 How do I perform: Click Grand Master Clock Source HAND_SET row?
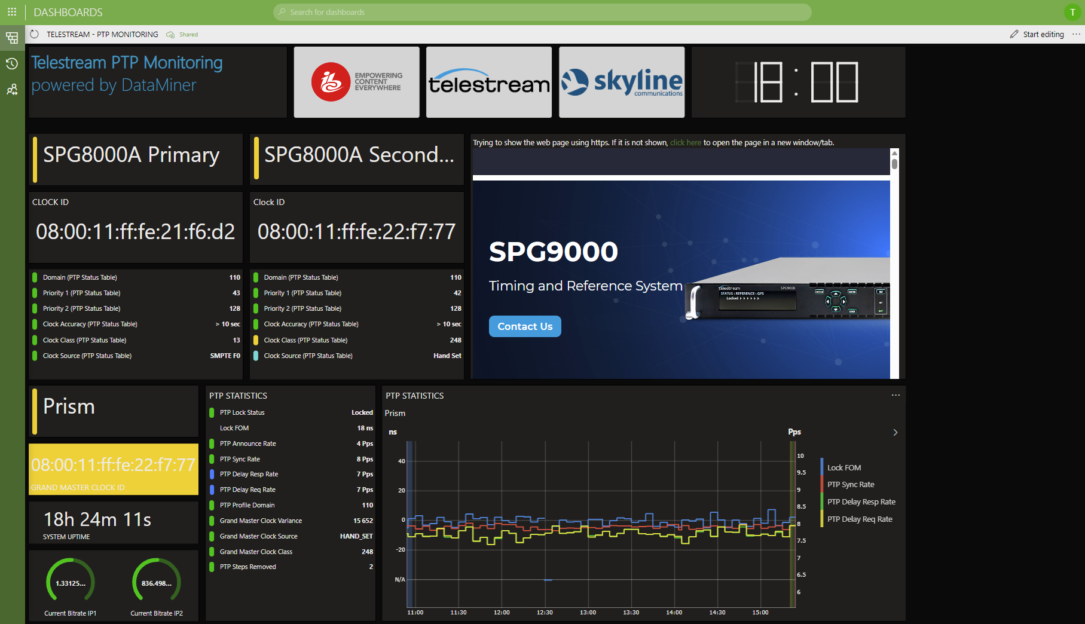291,536
